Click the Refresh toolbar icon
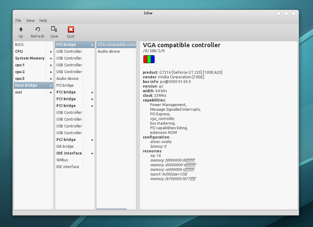313x227 pixels. tap(38, 30)
